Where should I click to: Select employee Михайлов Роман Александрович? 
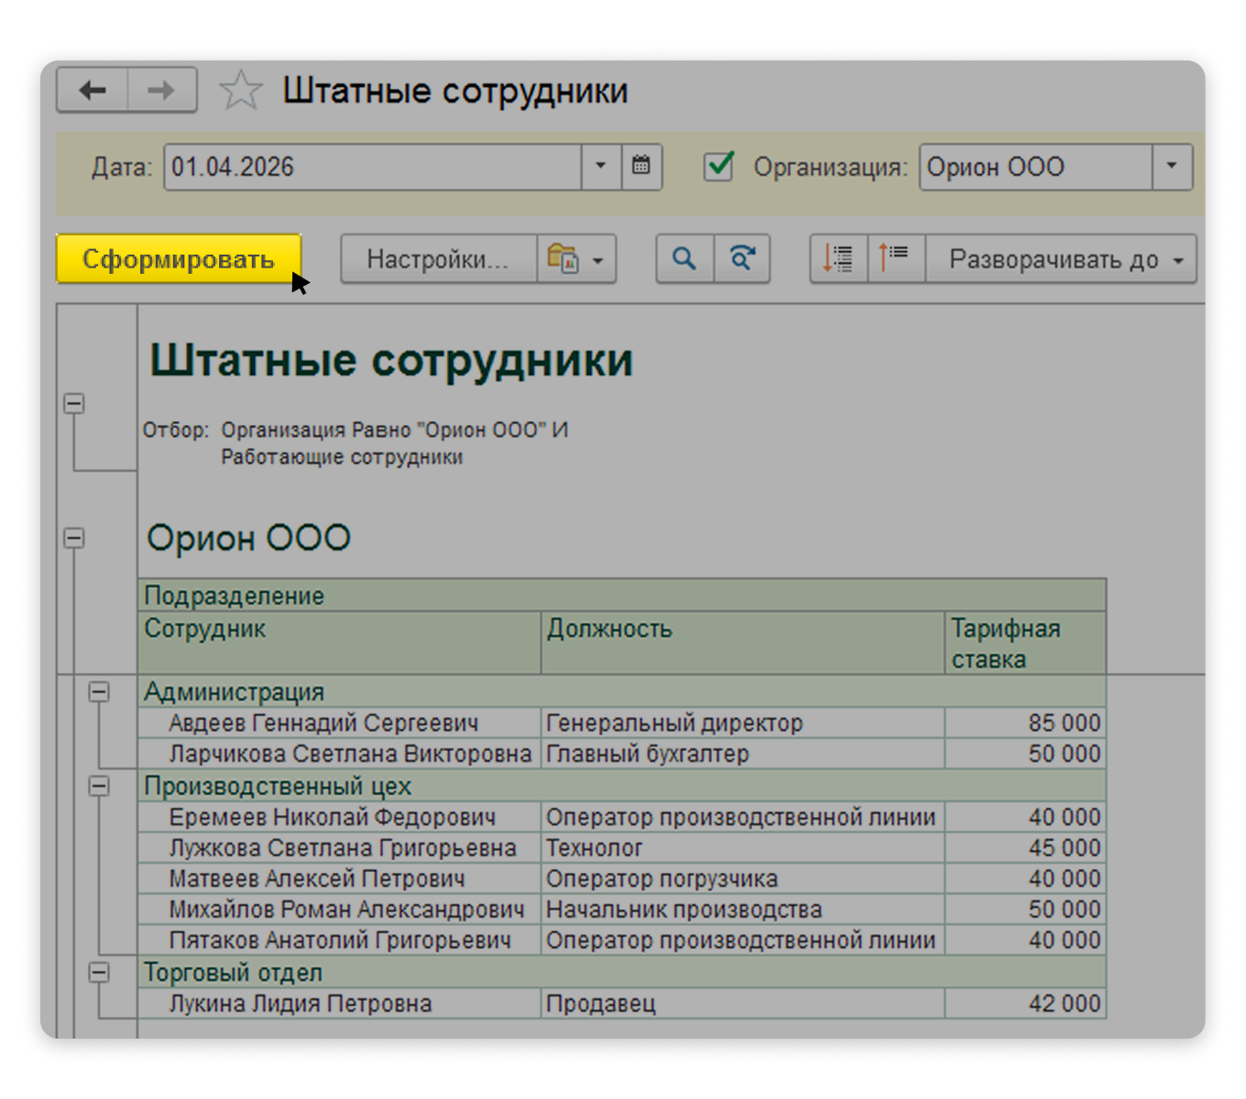(x=340, y=909)
